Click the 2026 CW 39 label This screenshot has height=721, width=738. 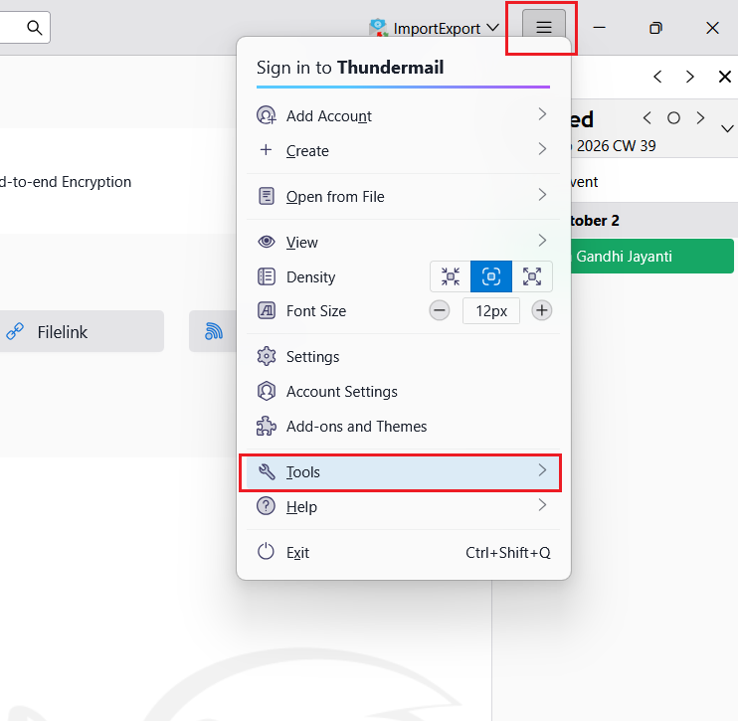[616, 146]
